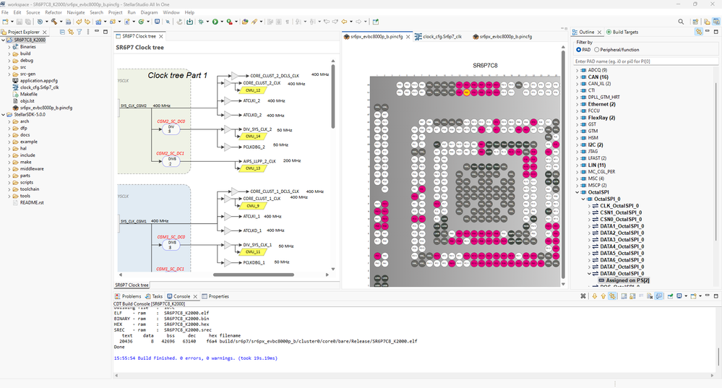Click the pink CMU_12 block in clock tree
Viewport: 722px width, 388px height.
click(252, 90)
